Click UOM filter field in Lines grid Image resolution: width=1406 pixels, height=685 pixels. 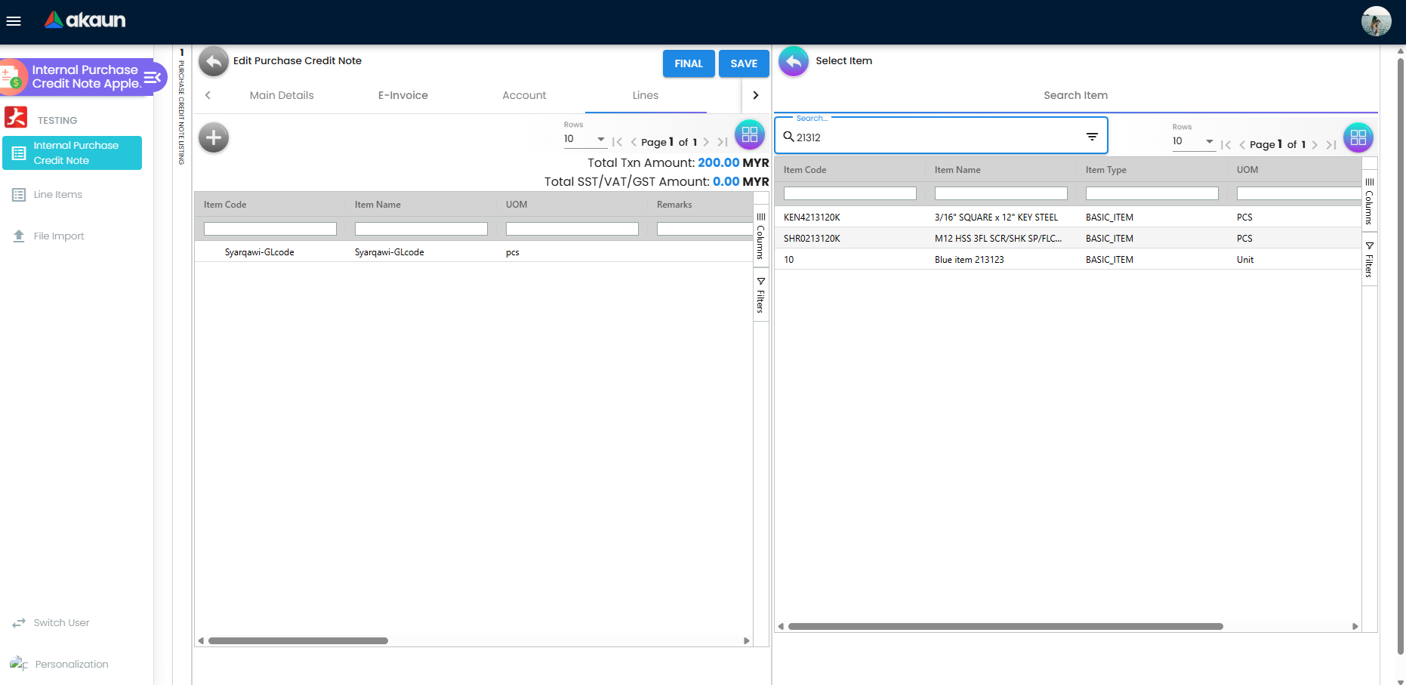pos(572,229)
